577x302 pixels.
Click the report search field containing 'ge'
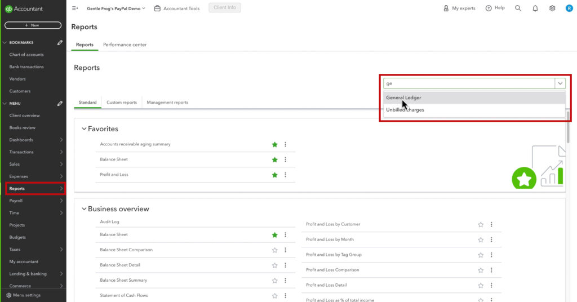[x=469, y=83]
